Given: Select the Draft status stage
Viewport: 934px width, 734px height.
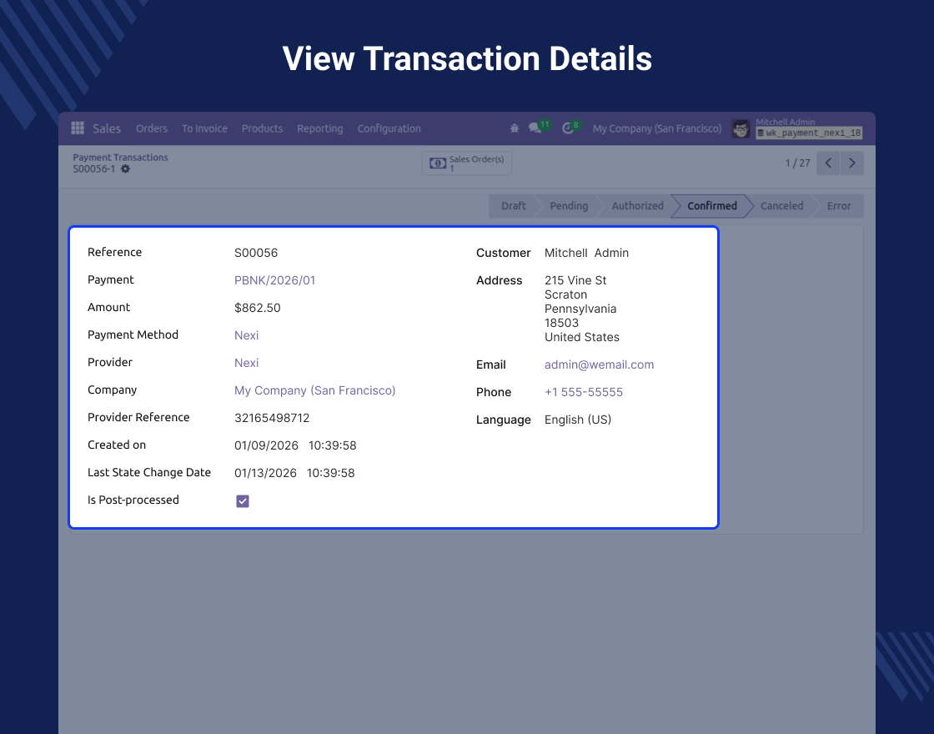Looking at the screenshot, I should tap(513, 206).
